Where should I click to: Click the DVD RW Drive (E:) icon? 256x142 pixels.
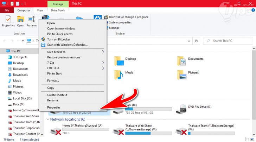pos(181,109)
